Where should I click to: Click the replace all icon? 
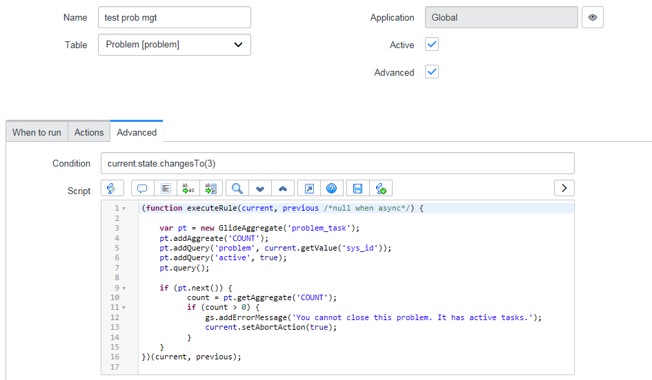coord(211,189)
